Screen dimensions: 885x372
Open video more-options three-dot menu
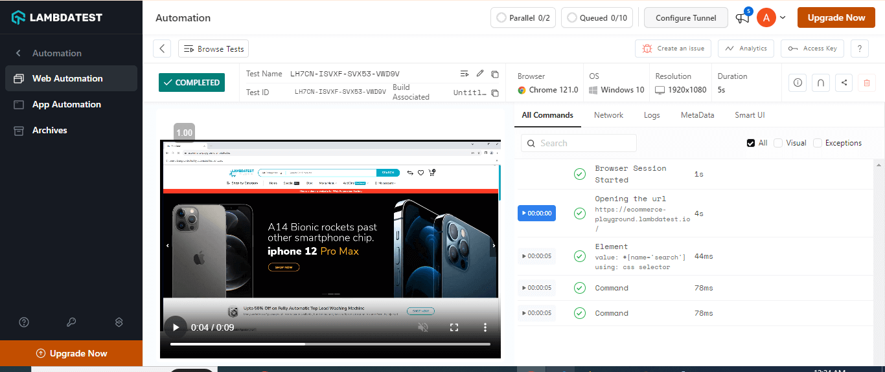485,328
